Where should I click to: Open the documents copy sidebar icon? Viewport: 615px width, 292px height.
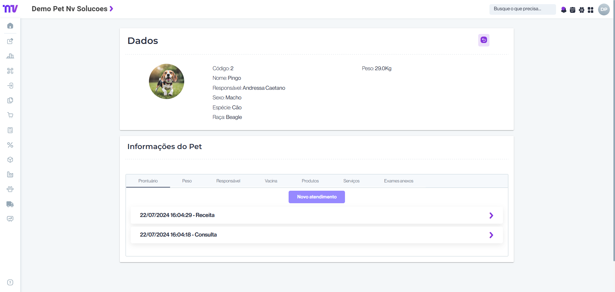(x=10, y=100)
